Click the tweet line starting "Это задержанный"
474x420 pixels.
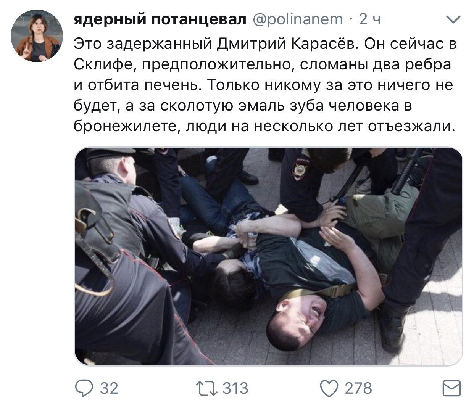[265, 44]
